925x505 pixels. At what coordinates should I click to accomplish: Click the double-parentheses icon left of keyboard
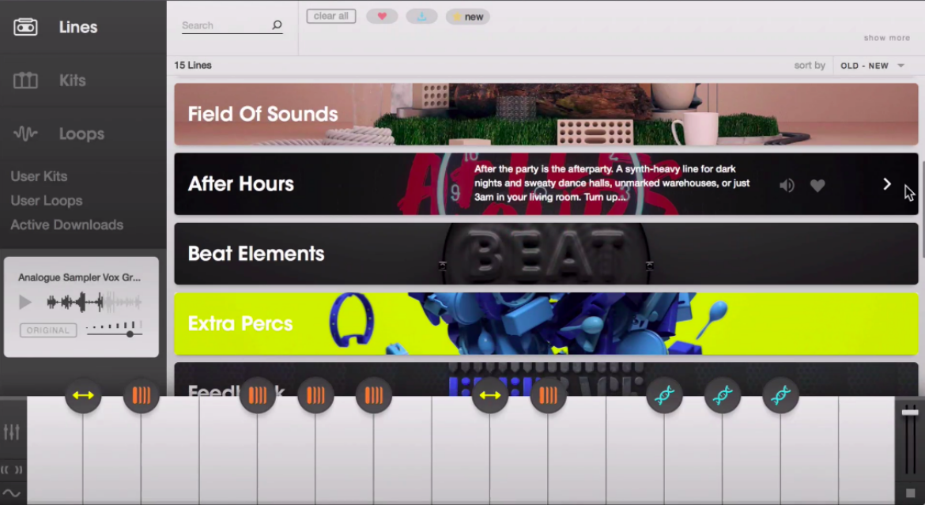(x=12, y=469)
